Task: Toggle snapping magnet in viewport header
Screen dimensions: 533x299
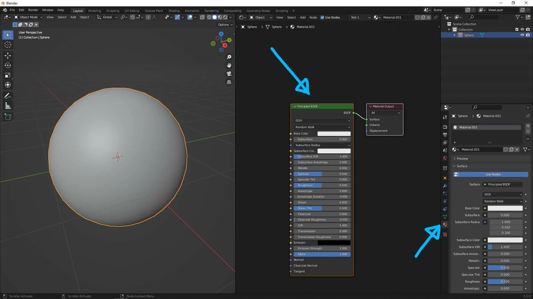Action: [x=132, y=17]
